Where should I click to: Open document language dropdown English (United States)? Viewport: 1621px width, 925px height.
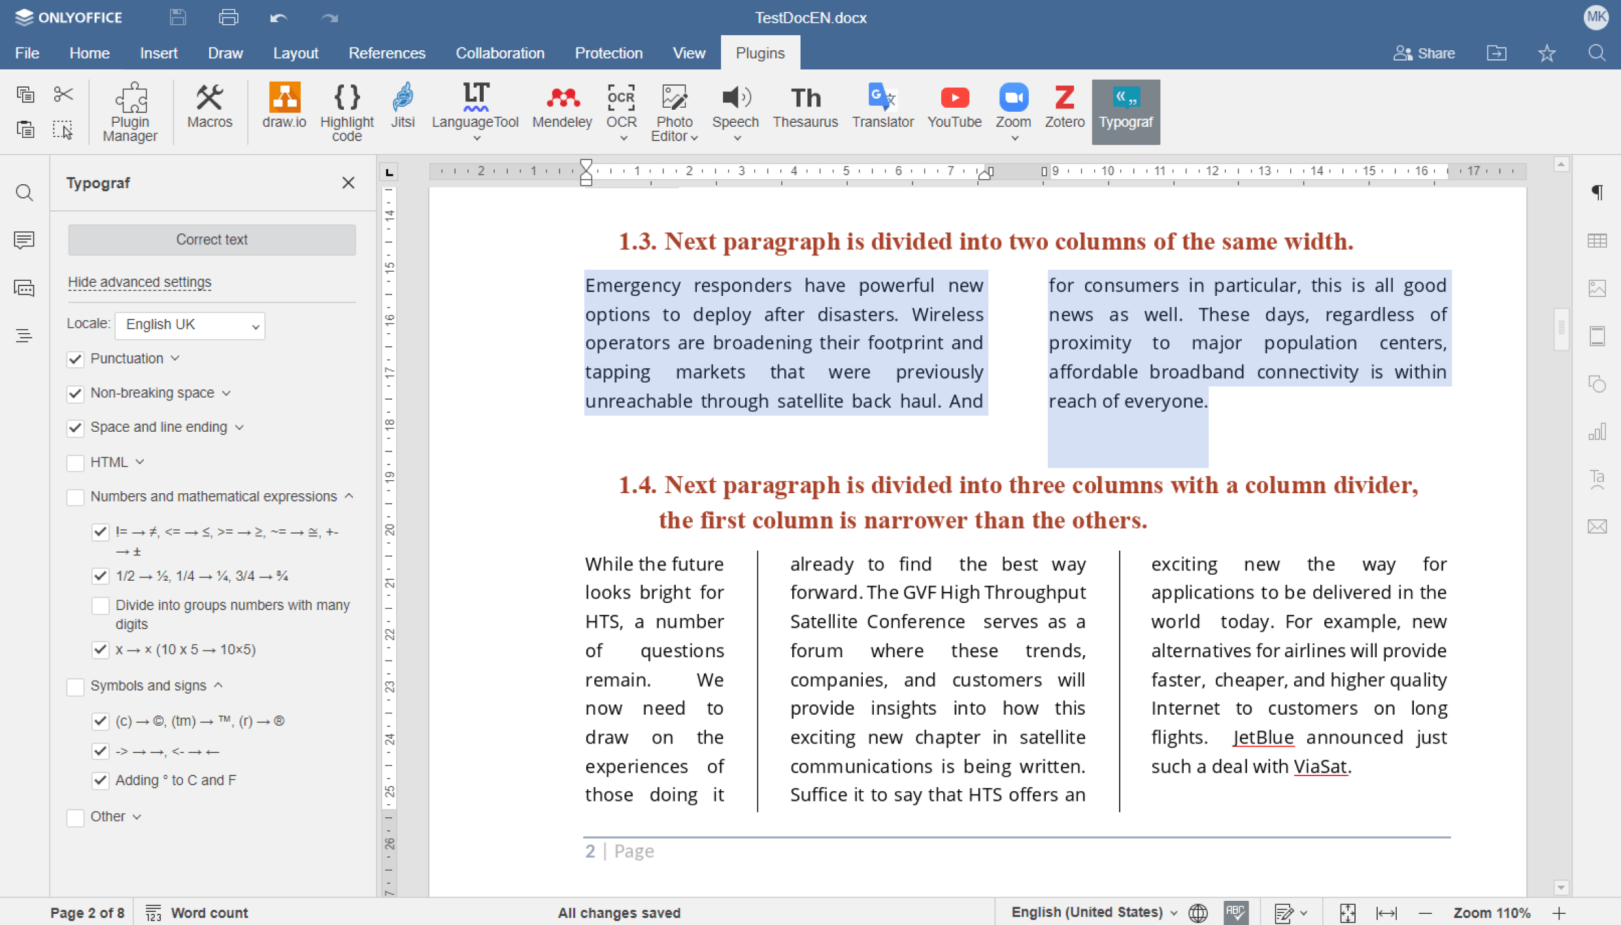point(1094,912)
